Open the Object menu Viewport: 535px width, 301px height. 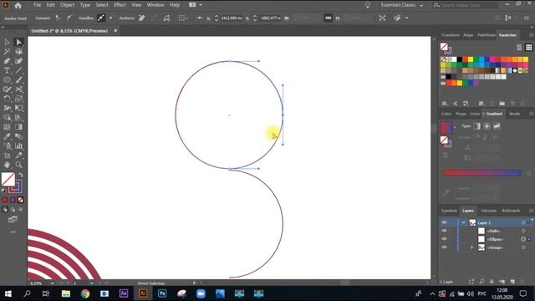[x=67, y=5]
